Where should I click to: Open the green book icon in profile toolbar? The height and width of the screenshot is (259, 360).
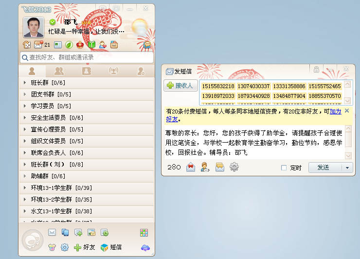pos(91,45)
